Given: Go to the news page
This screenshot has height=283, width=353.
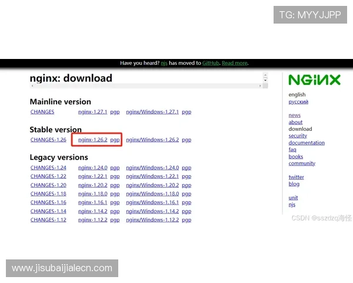Looking at the screenshot, I should click(x=295, y=116).
